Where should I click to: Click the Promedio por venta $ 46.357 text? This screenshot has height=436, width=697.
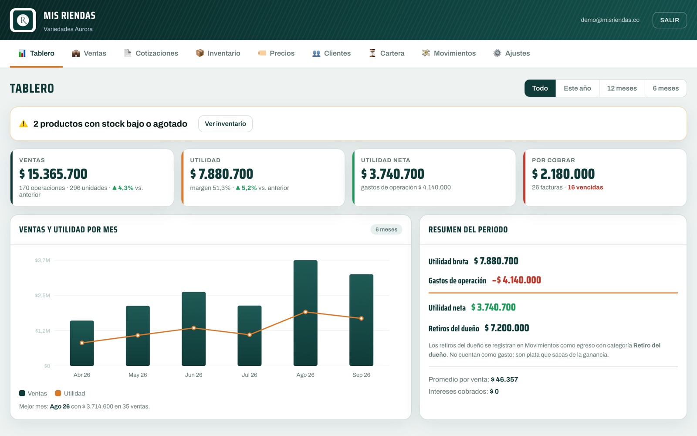(473, 379)
